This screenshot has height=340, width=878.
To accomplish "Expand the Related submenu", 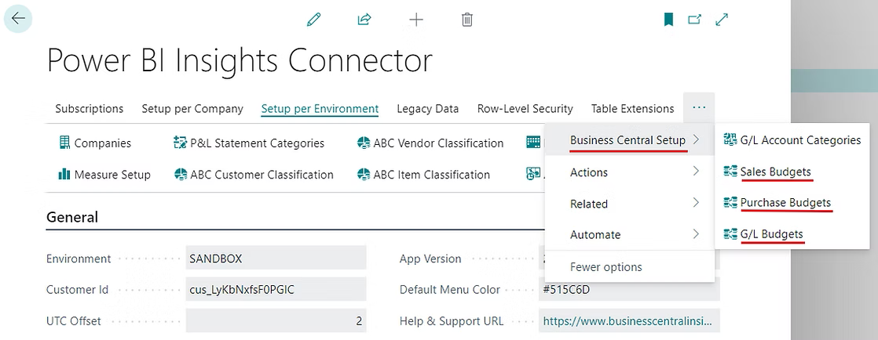I will [629, 203].
